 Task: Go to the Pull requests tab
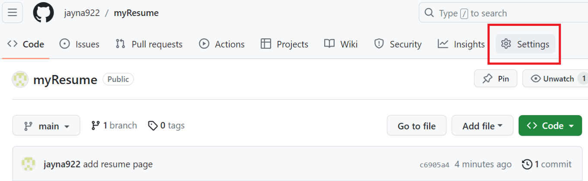[x=149, y=44]
